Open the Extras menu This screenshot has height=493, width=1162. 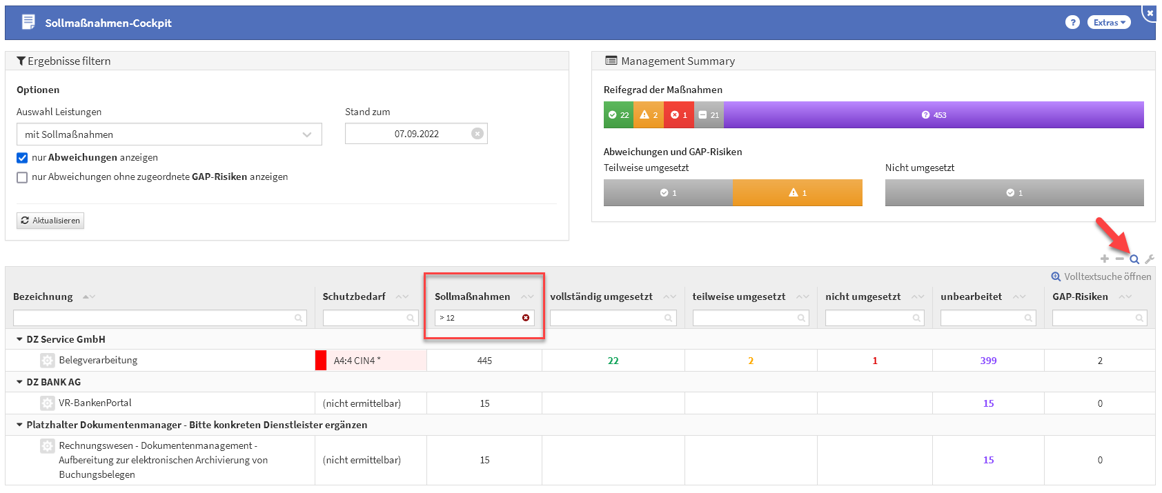tap(1109, 23)
